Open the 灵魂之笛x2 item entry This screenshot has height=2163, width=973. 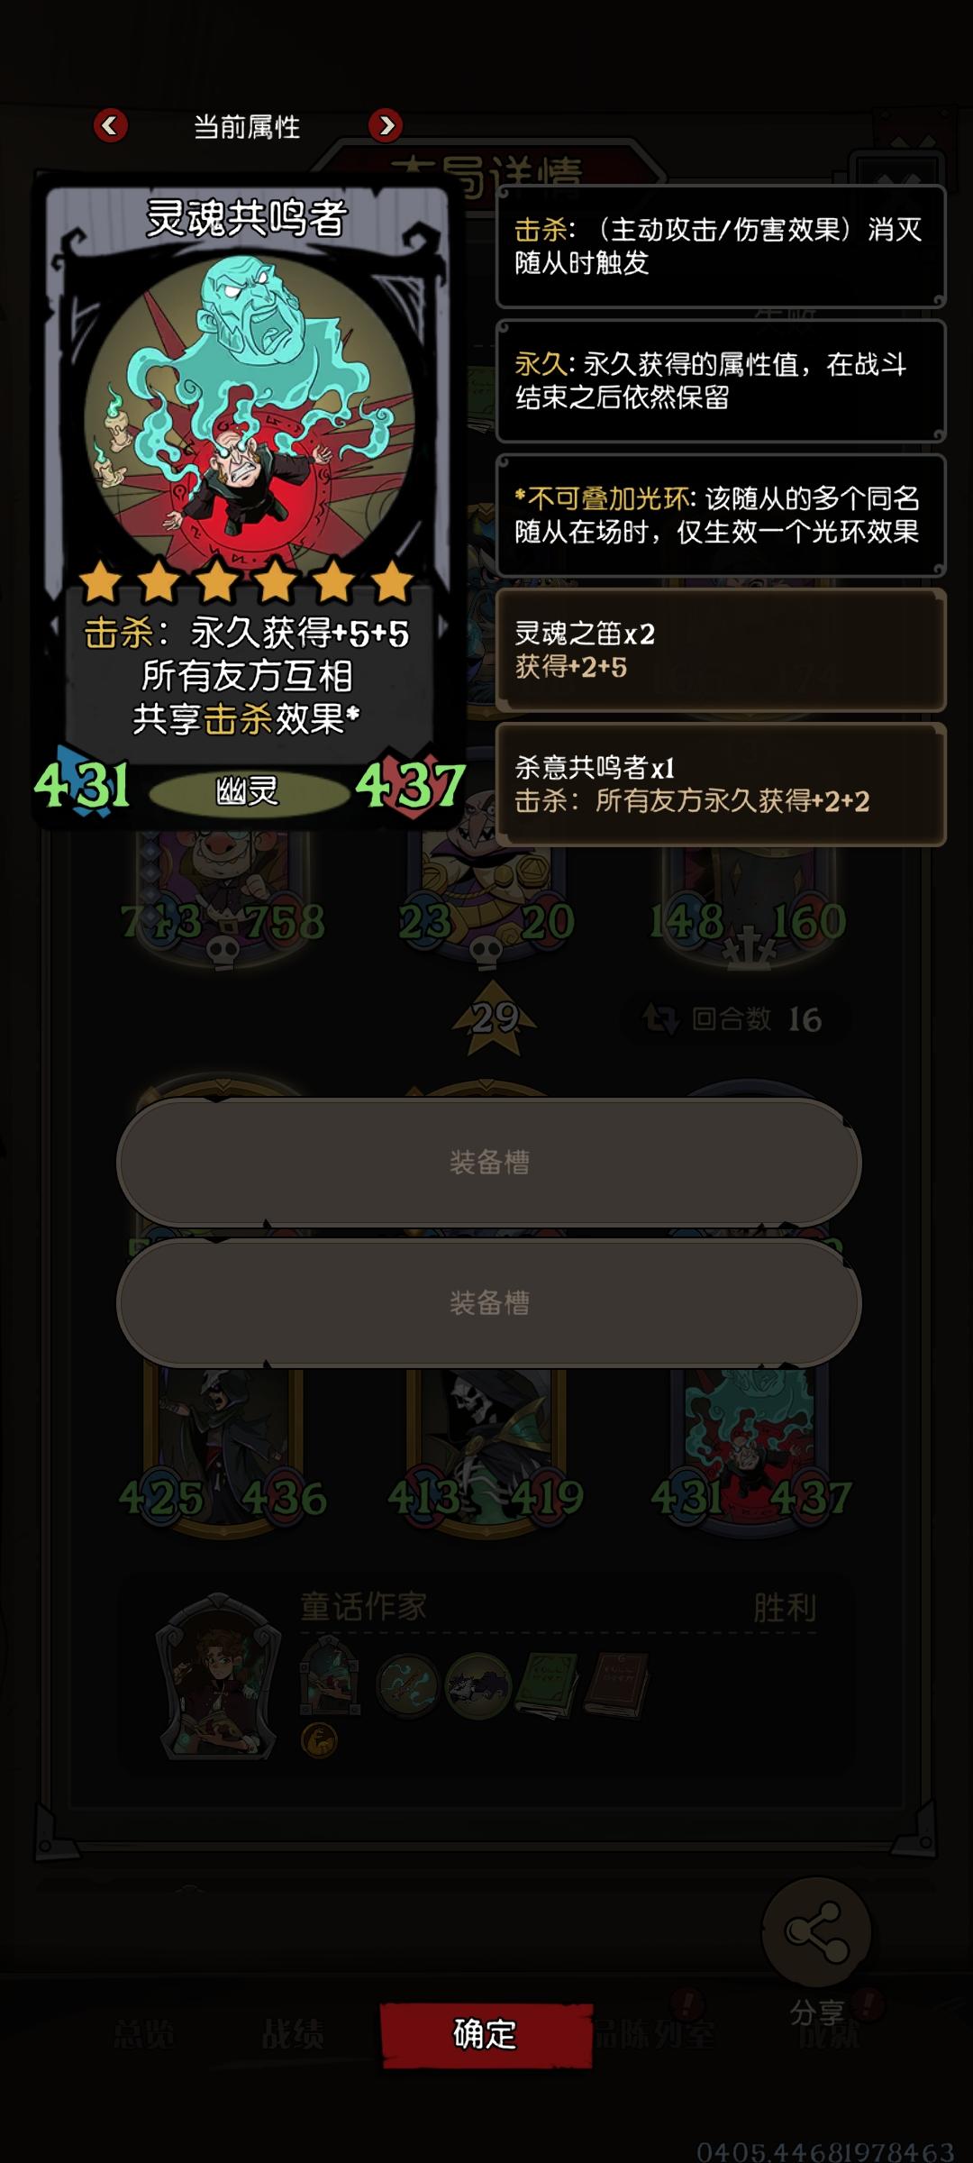pos(721,650)
